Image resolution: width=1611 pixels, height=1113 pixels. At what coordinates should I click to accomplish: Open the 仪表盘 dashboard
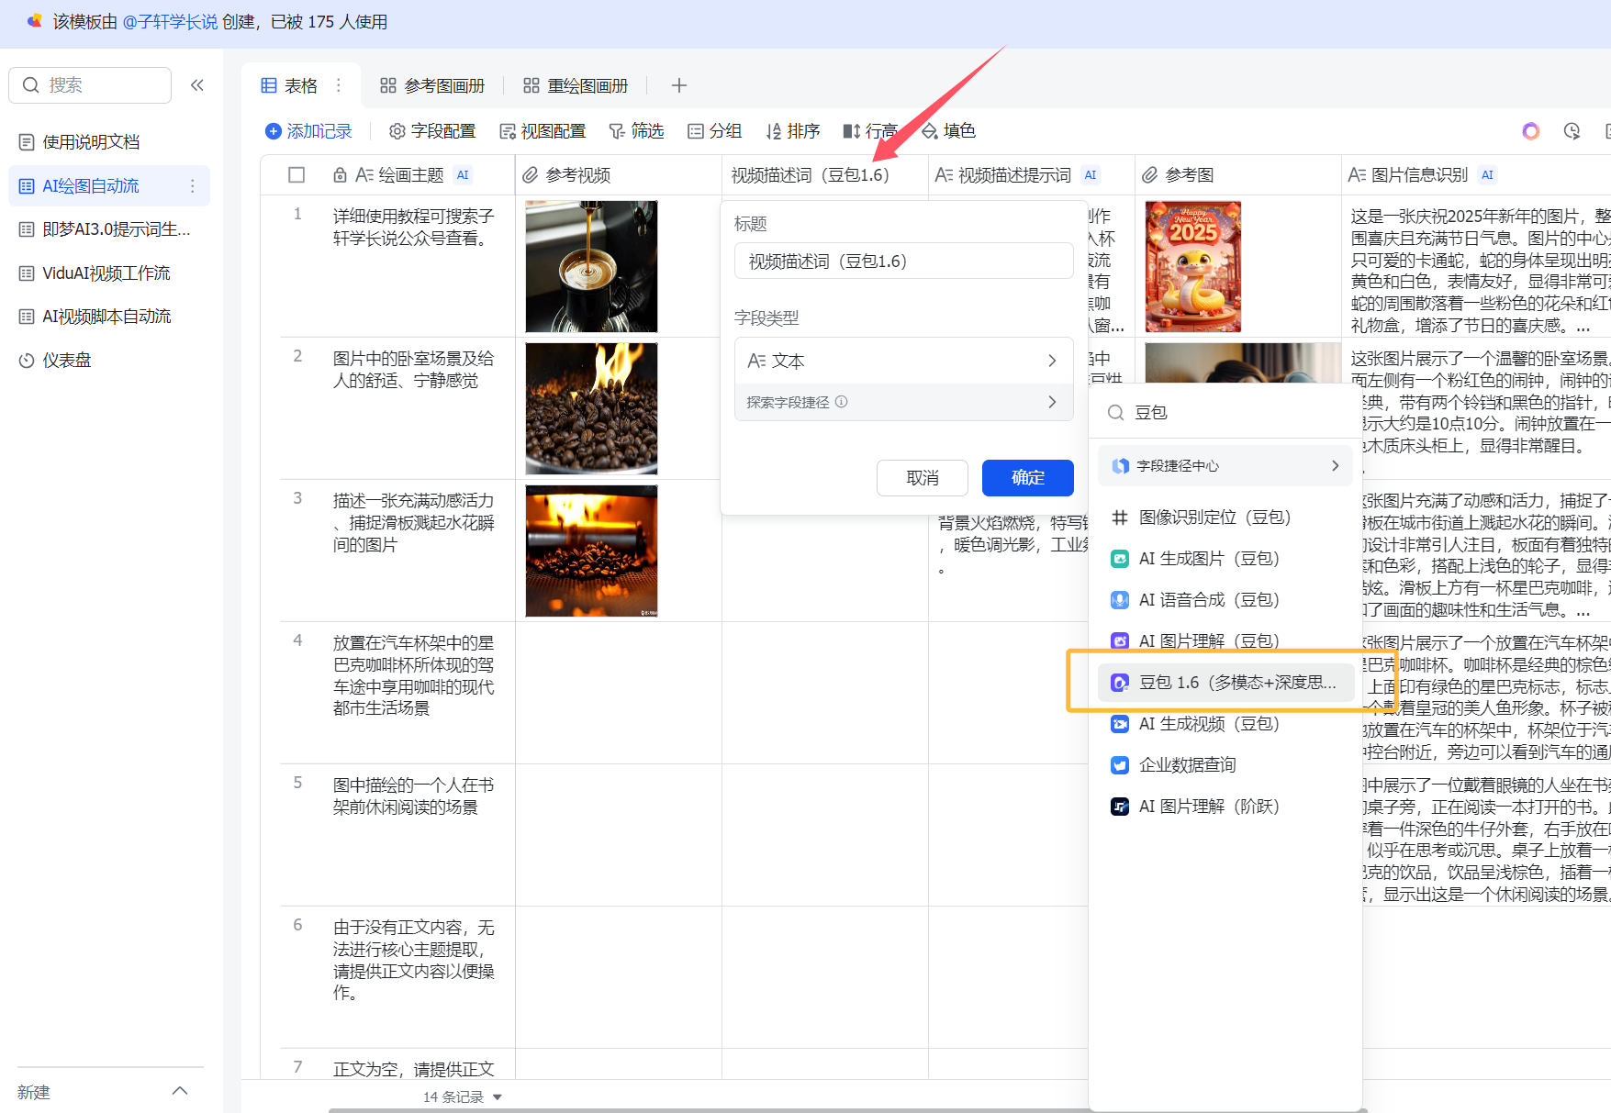67,361
